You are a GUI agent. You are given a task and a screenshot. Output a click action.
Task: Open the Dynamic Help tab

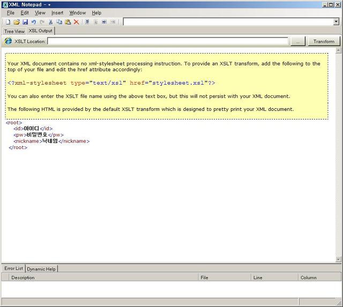41,269
